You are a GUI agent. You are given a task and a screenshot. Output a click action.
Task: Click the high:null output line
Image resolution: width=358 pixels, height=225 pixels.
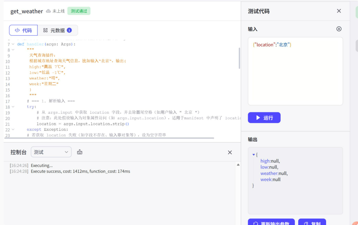coord(270,161)
